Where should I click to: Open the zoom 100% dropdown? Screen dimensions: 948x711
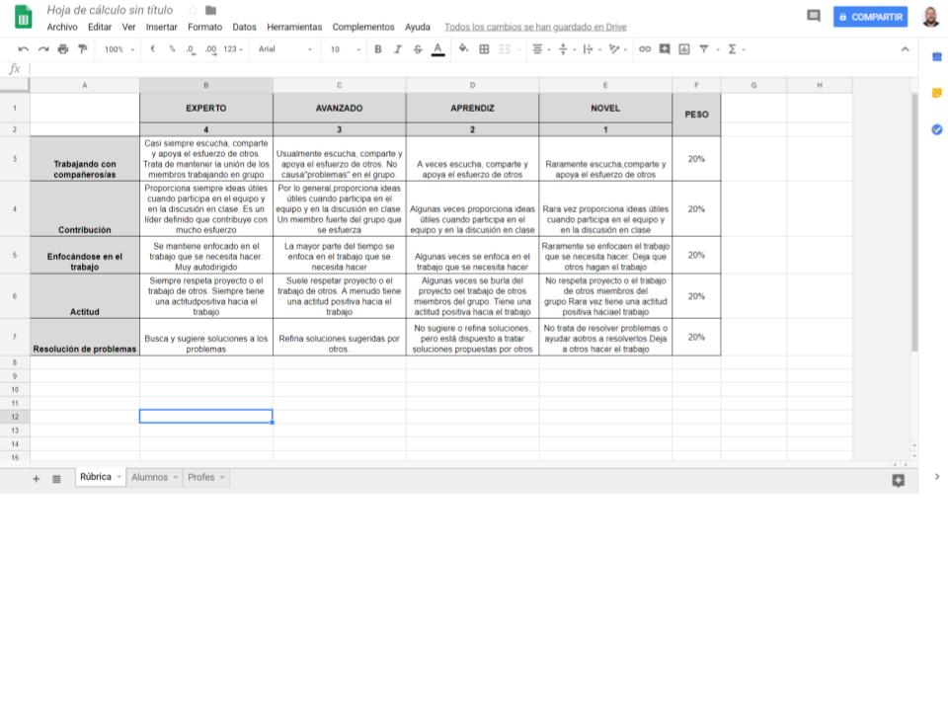click(118, 49)
